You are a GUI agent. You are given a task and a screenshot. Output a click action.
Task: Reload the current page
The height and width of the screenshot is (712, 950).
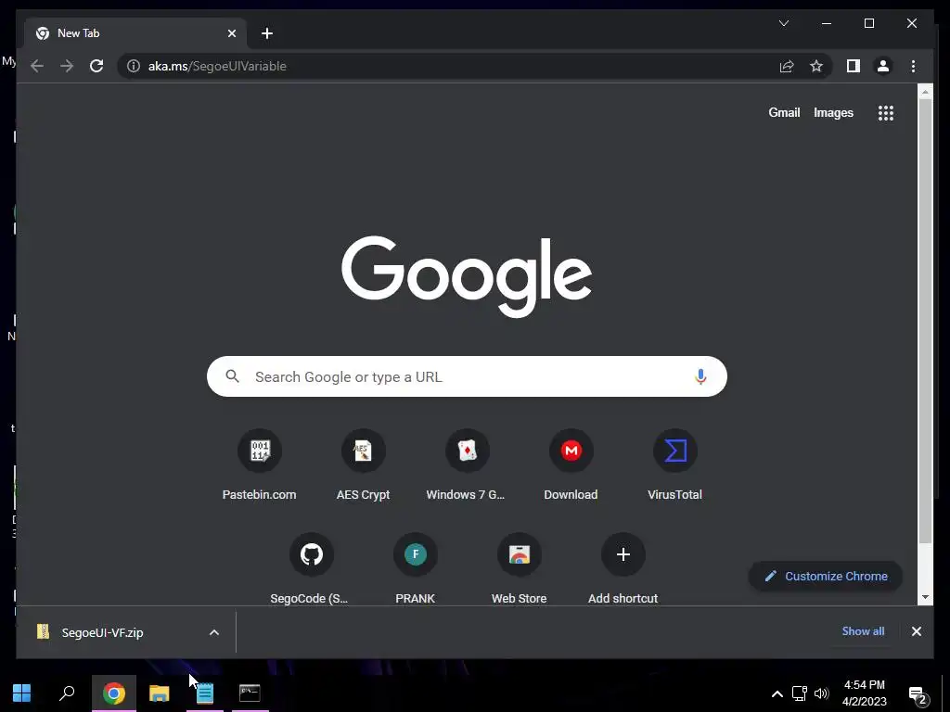[x=96, y=66]
